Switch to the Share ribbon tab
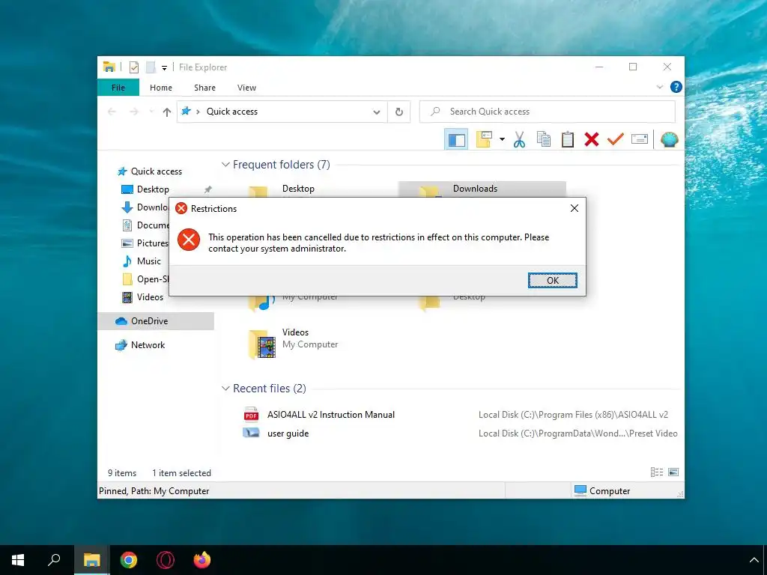 [204, 88]
